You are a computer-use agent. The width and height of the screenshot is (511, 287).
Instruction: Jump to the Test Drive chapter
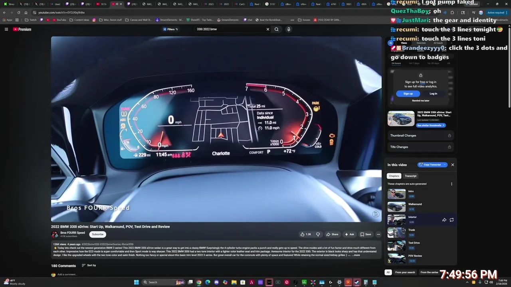(420, 245)
